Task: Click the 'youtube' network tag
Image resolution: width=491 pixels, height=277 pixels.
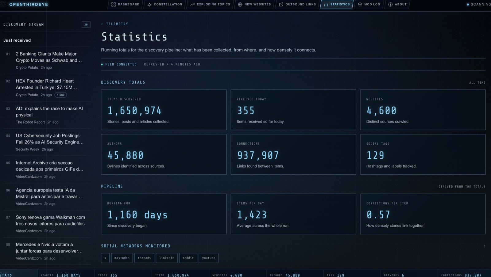Action: coord(209,258)
